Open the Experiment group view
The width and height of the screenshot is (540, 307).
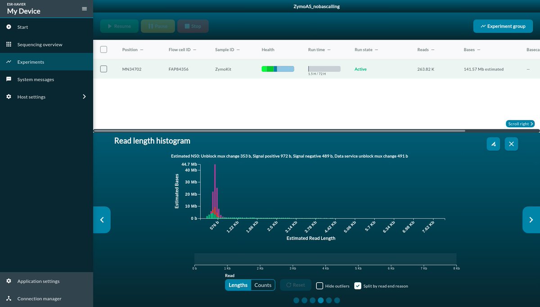click(x=503, y=26)
